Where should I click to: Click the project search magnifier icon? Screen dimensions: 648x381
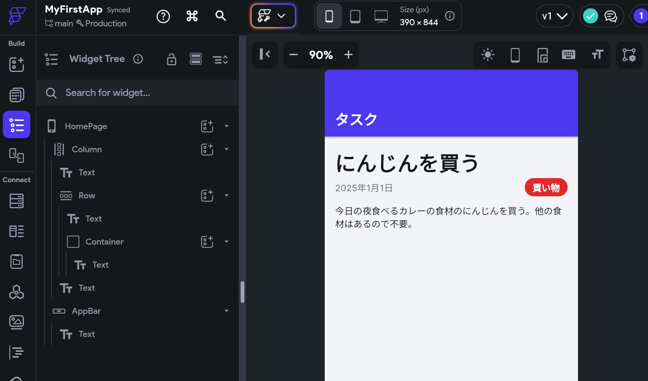tap(220, 16)
